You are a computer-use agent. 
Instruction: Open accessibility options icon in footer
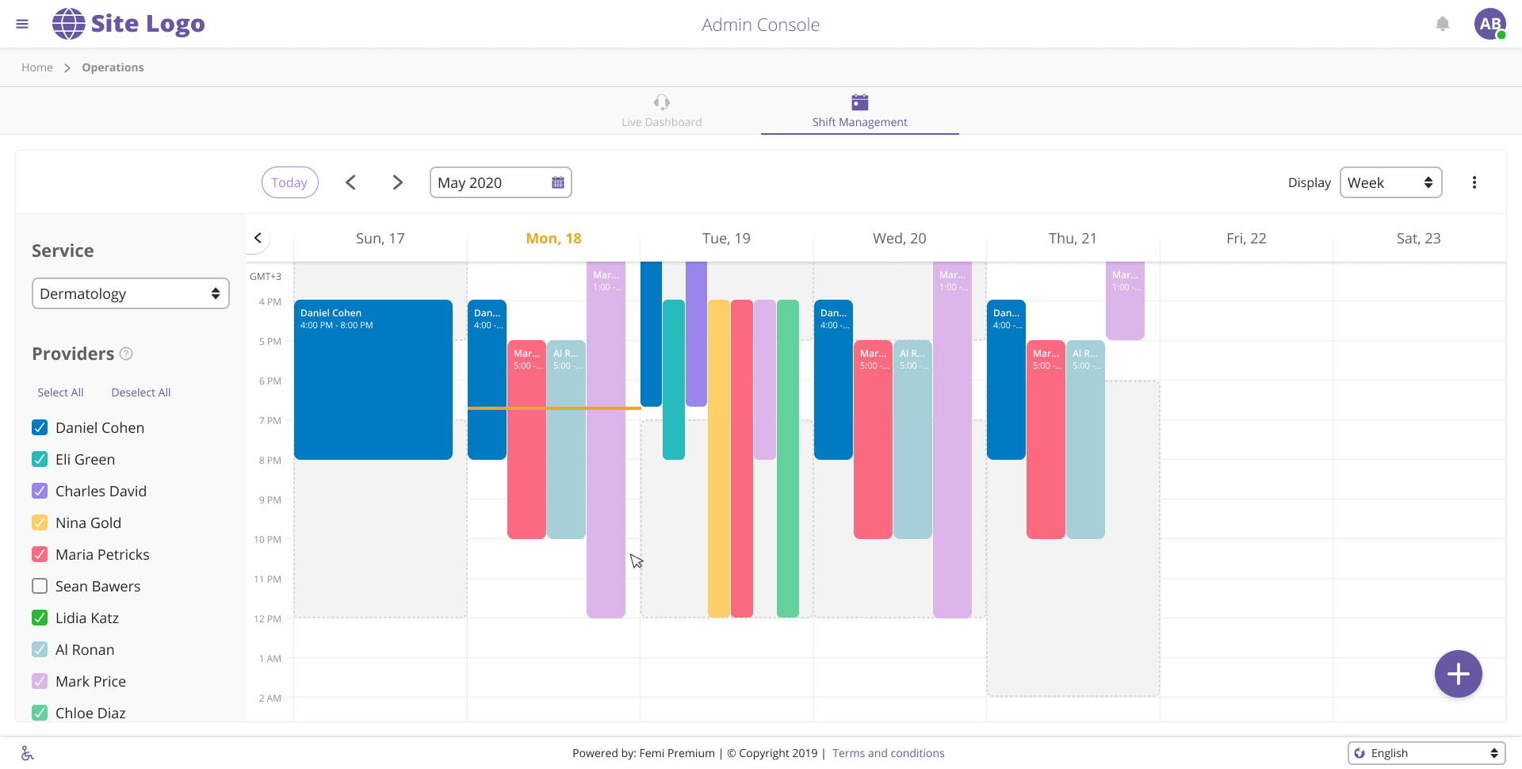(27, 753)
